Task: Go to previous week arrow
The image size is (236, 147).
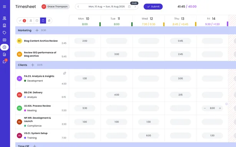Action: [78, 7]
